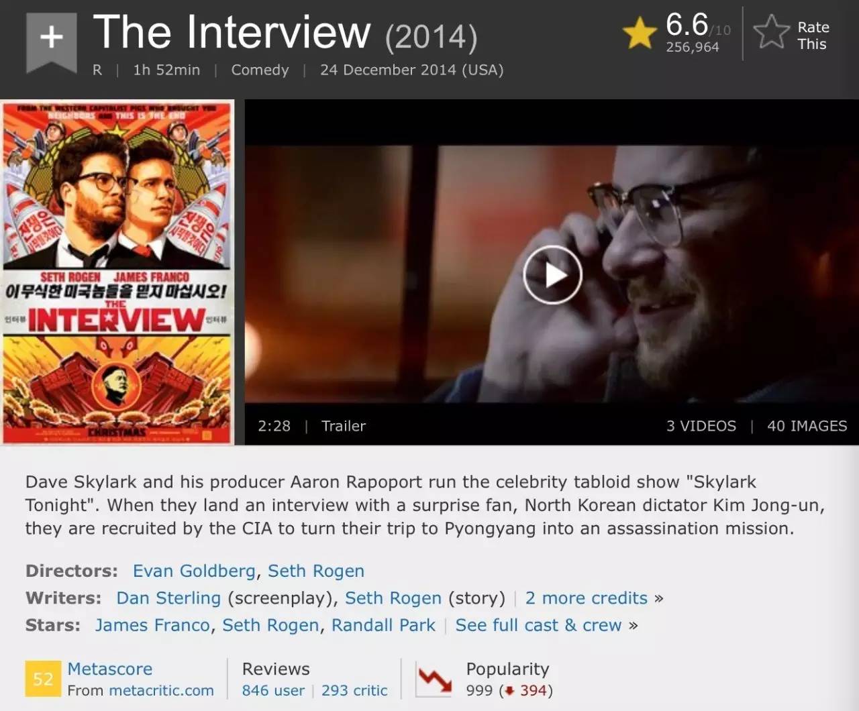Screen dimensions: 859x711
Task: Visit metacritic.com link
Action: point(161,690)
